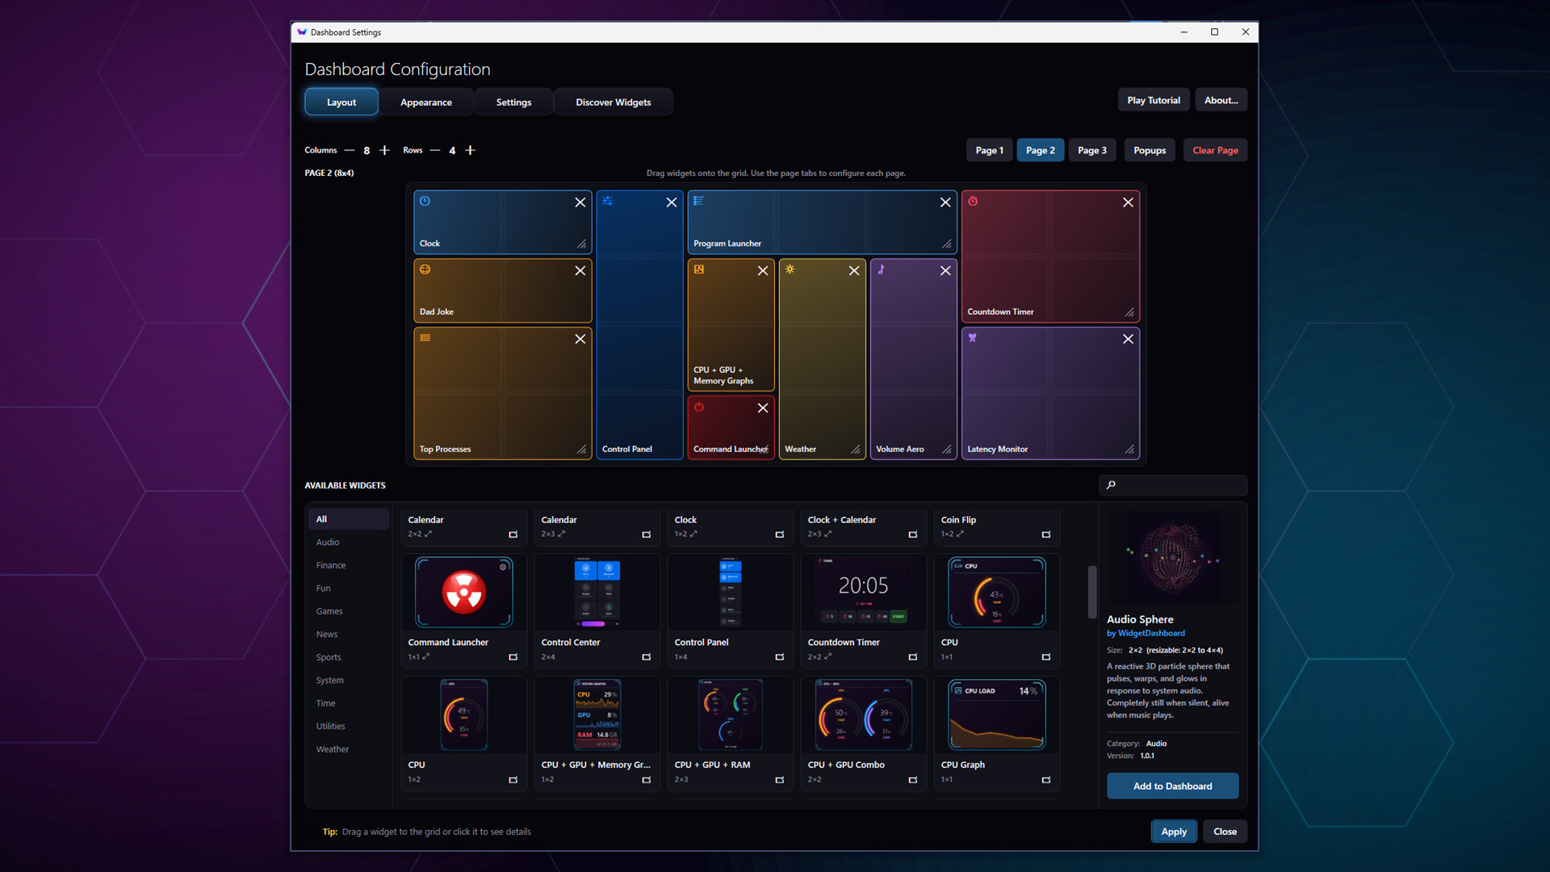Click the Volume Aero music note icon
The height and width of the screenshot is (872, 1550).
pyautogui.click(x=881, y=270)
